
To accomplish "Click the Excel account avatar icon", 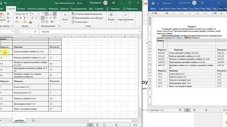I will tap(105, 3).
